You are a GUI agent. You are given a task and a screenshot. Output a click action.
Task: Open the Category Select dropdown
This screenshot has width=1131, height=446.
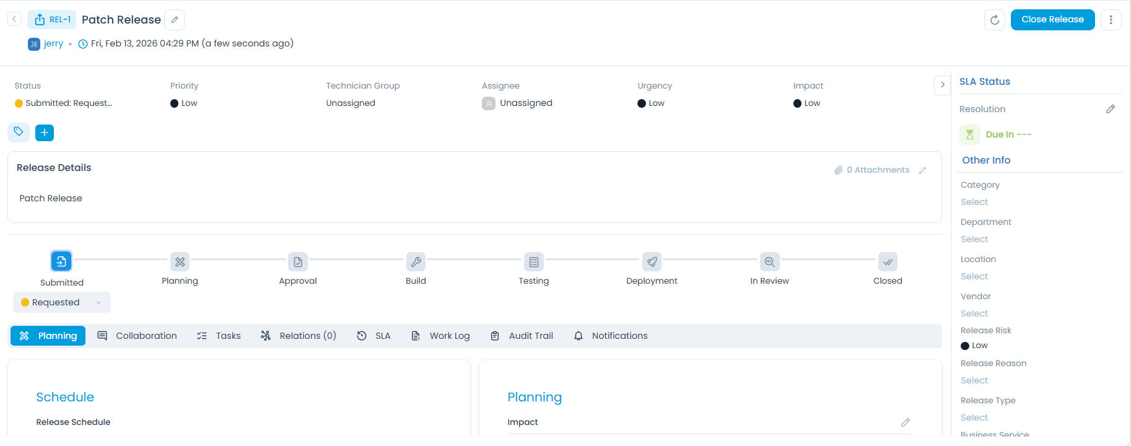pos(974,202)
